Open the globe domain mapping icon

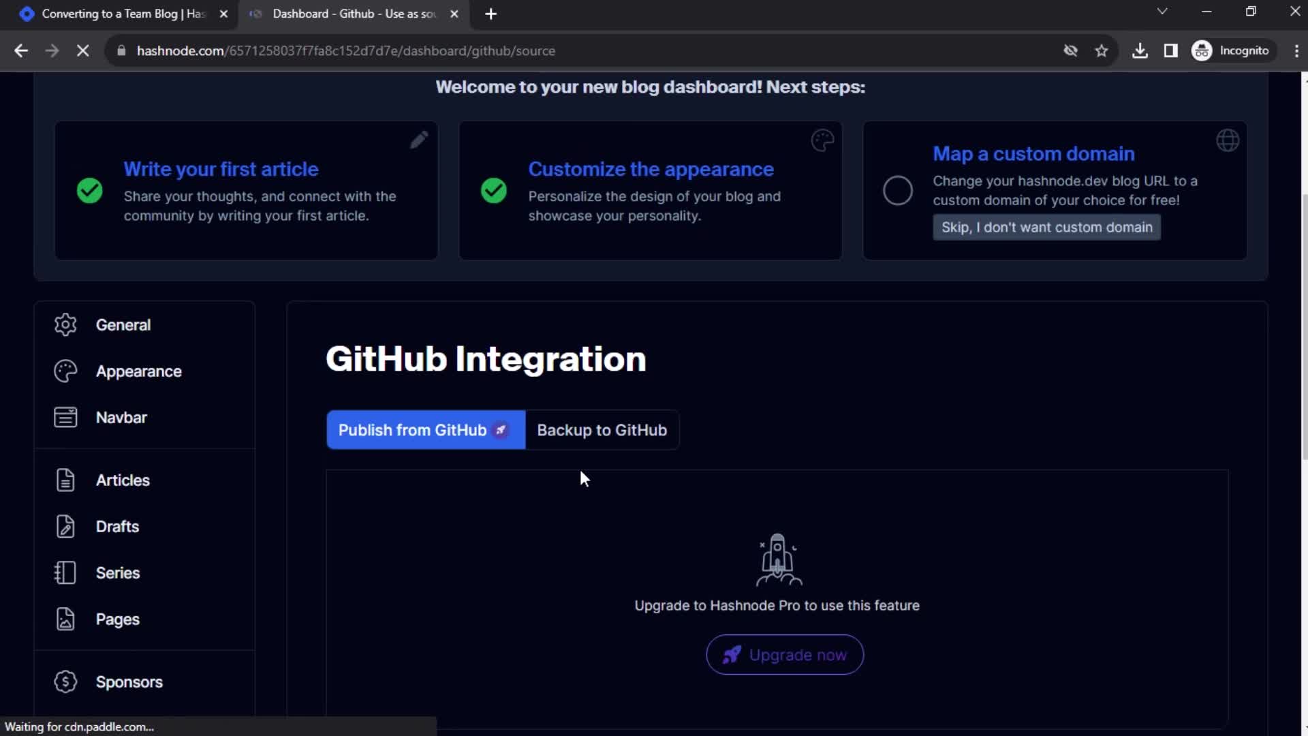1227,140
